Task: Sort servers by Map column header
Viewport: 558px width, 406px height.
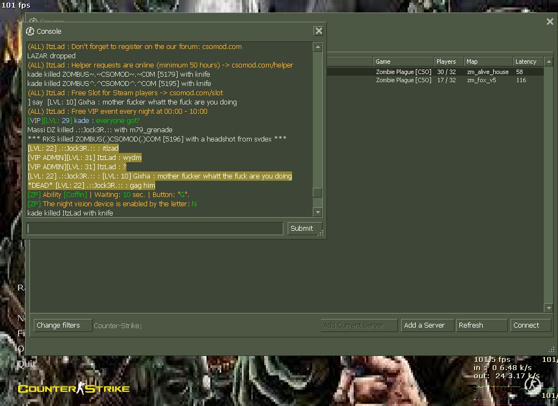Action: 488,61
